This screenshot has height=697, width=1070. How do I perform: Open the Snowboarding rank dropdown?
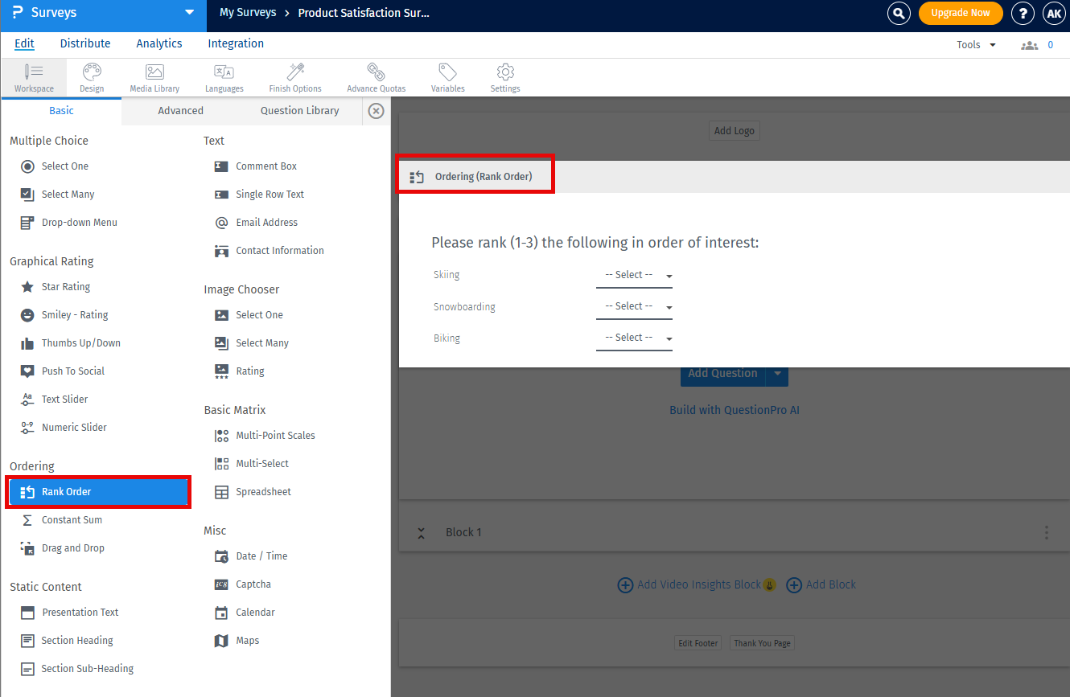pos(634,307)
